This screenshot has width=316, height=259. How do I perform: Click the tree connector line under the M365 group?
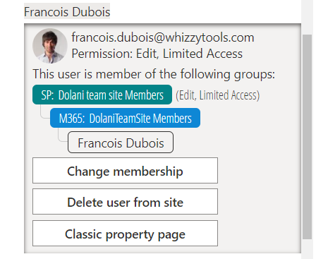62,135
